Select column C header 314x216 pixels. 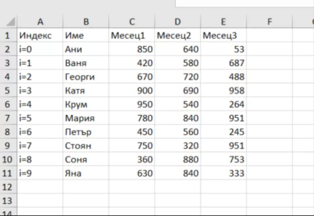point(132,22)
